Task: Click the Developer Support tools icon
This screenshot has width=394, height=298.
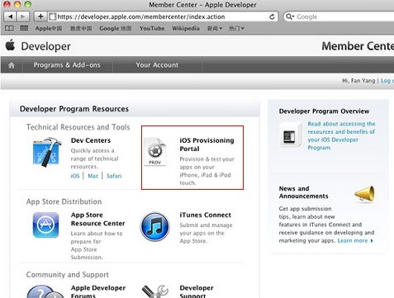Action: [155, 291]
